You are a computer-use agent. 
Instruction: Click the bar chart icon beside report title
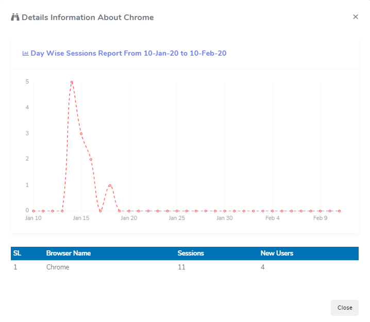pyautogui.click(x=25, y=53)
